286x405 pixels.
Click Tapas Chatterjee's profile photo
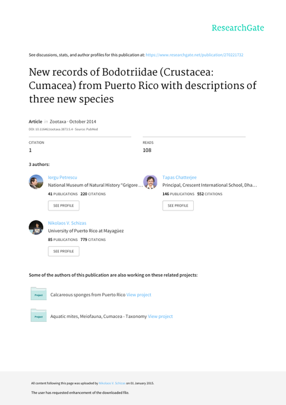150,182
